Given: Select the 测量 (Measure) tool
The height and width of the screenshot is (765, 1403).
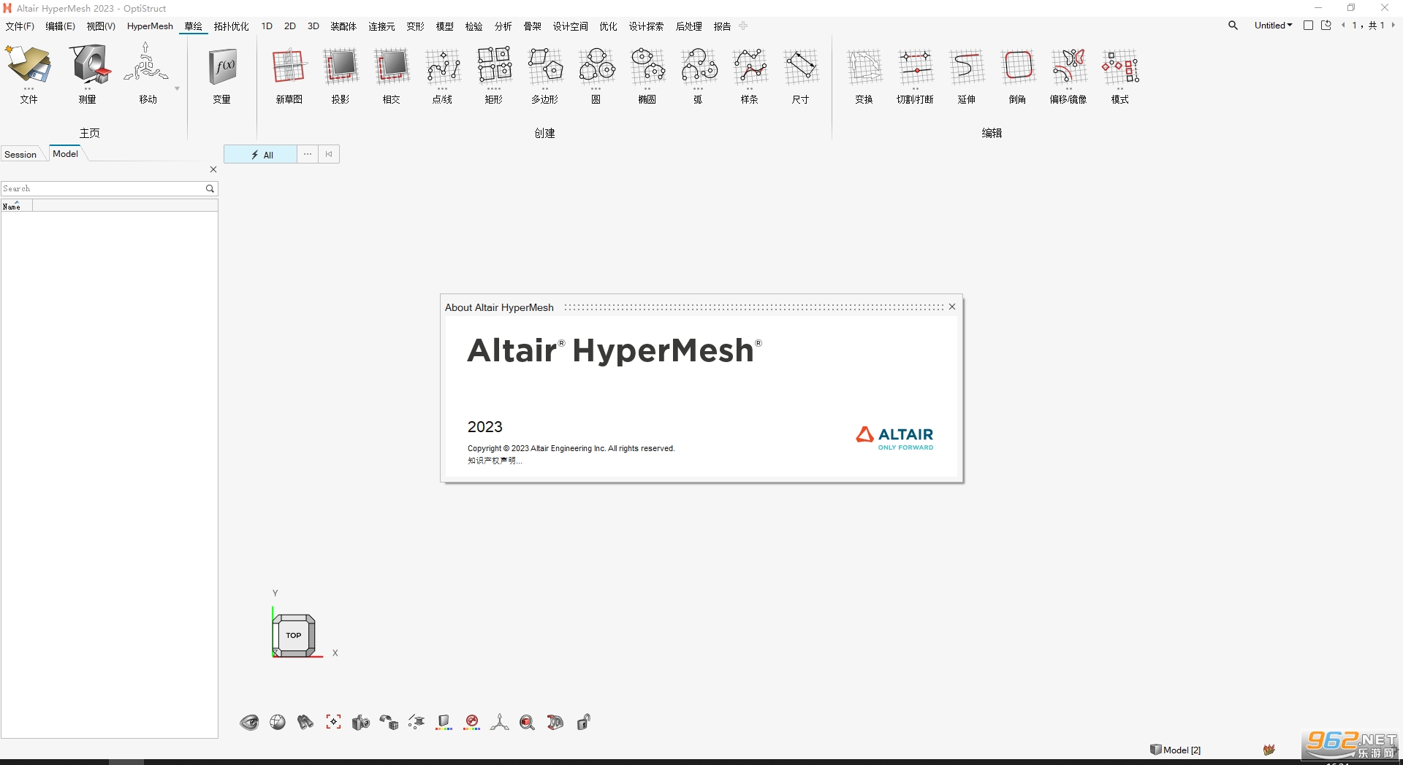Looking at the screenshot, I should [89, 65].
